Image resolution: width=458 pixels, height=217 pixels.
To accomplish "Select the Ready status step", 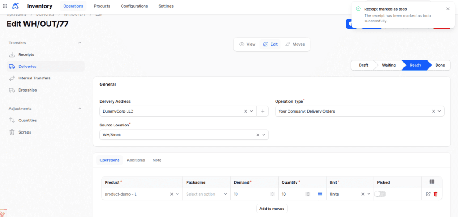I will (x=416, y=65).
